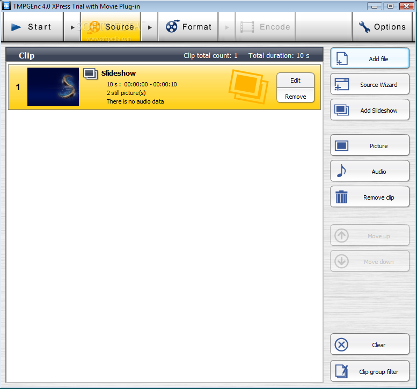Open the Options tab
This screenshot has width=417, height=389.
click(x=383, y=27)
